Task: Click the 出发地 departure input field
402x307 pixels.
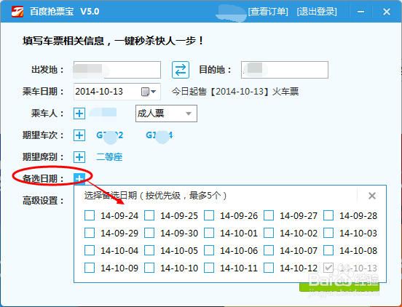Action: pyautogui.click(x=117, y=70)
